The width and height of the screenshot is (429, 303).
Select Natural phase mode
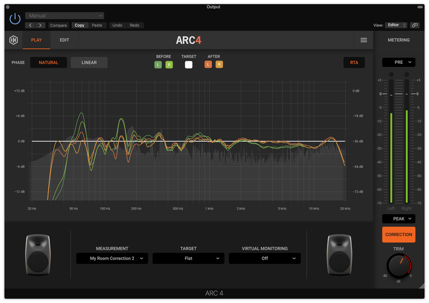(x=48, y=63)
